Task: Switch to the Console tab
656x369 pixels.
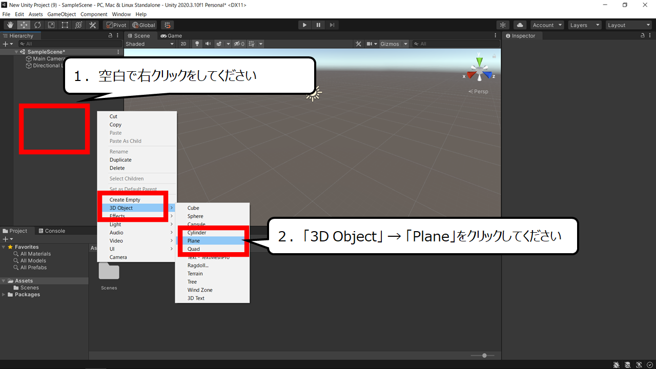Action: pyautogui.click(x=52, y=231)
